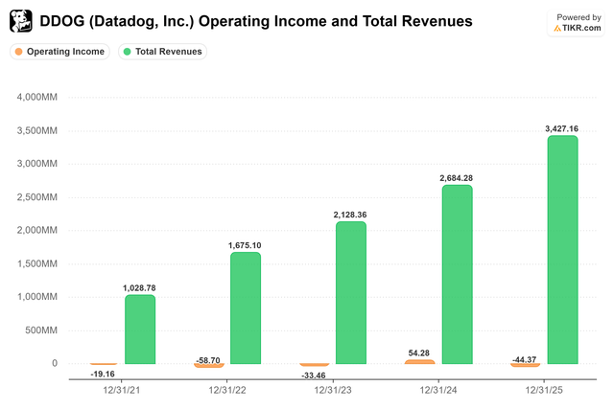
Task: Click the 2,128.36 data label
Action: [350, 215]
